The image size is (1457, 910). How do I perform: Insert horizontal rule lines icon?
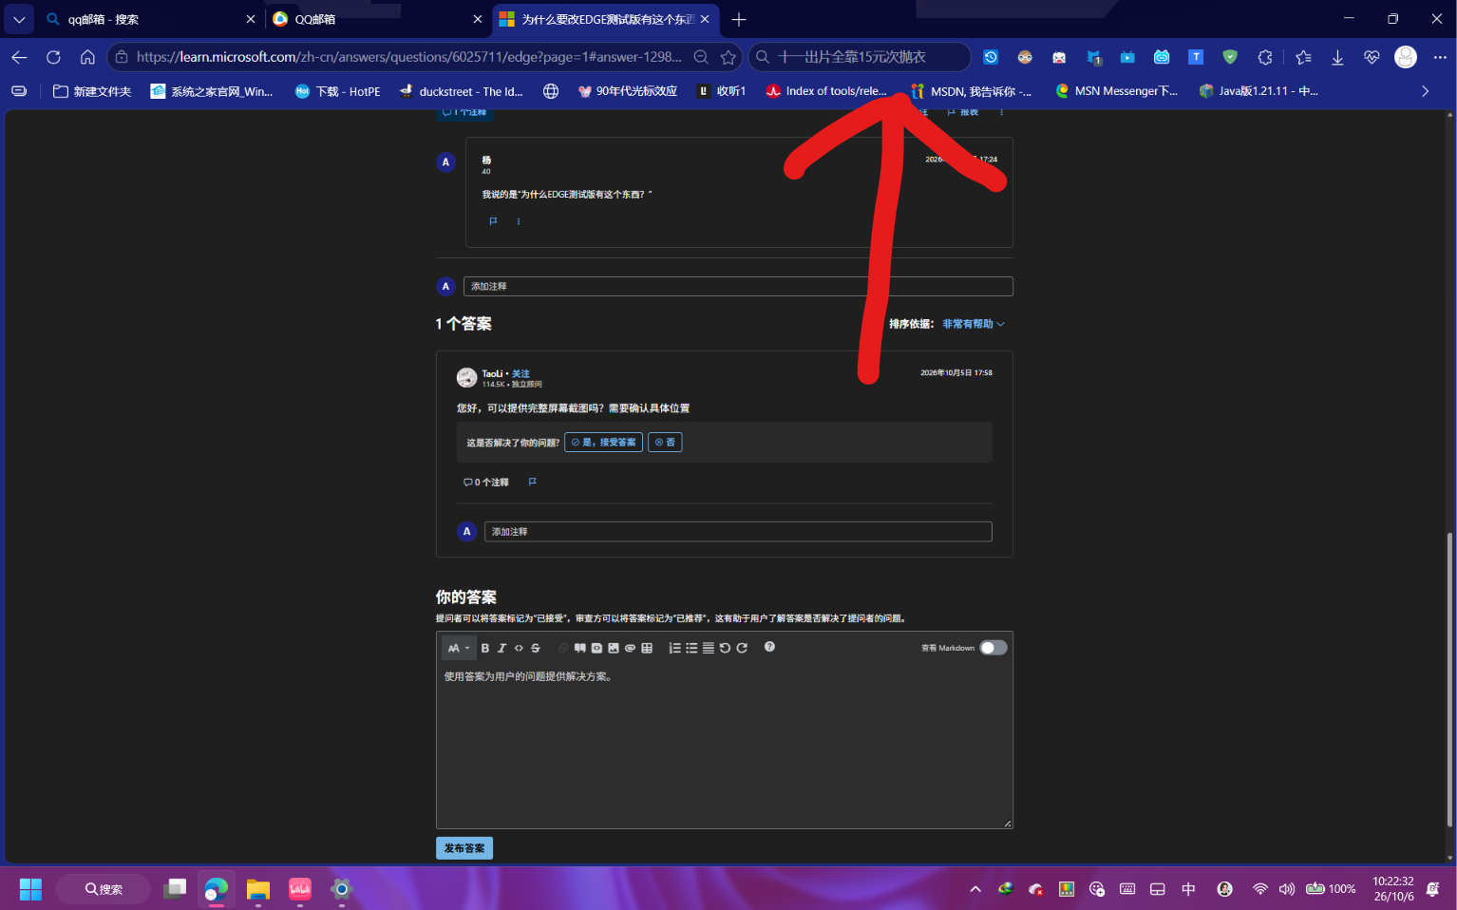pos(709,648)
